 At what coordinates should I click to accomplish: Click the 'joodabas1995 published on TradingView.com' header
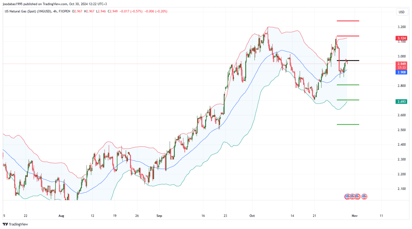pos(35,4)
